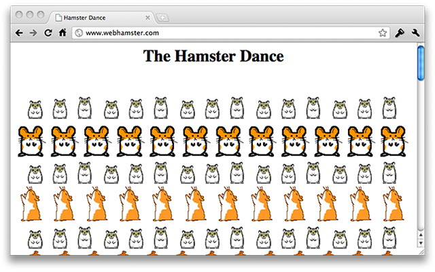This screenshot has width=435, height=272.
Task: Click the browser back arrow
Action: [19, 33]
